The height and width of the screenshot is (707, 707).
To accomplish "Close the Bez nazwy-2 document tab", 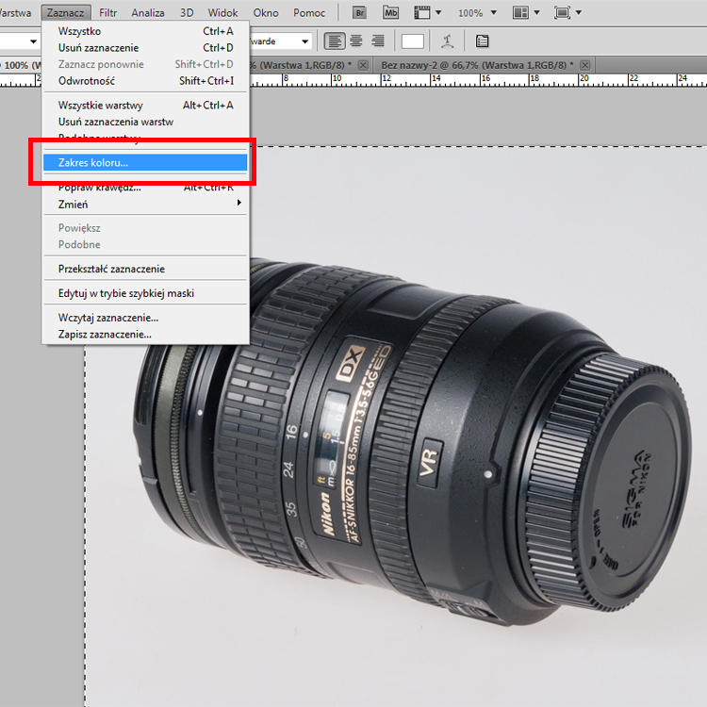I will 584,64.
